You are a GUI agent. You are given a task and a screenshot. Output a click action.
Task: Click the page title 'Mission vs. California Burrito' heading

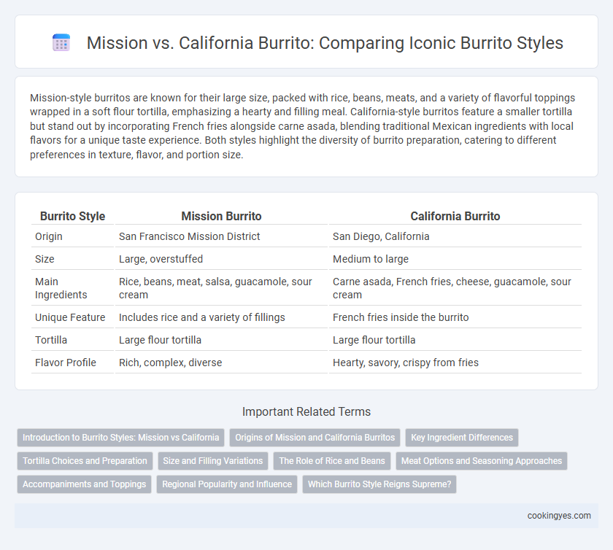(325, 42)
